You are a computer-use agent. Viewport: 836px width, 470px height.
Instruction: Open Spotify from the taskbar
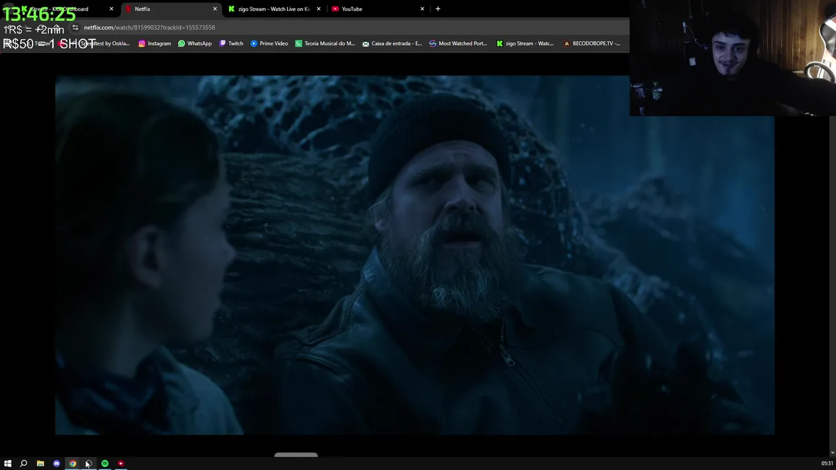tap(104, 463)
